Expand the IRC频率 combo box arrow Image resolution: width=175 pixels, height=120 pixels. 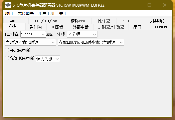(43, 34)
